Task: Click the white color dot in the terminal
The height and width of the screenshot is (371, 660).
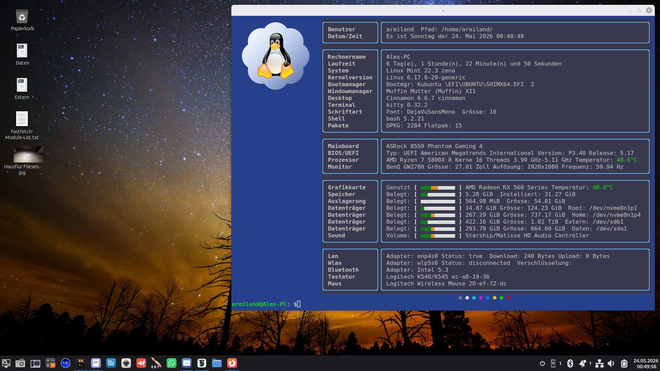Action: click(x=467, y=298)
